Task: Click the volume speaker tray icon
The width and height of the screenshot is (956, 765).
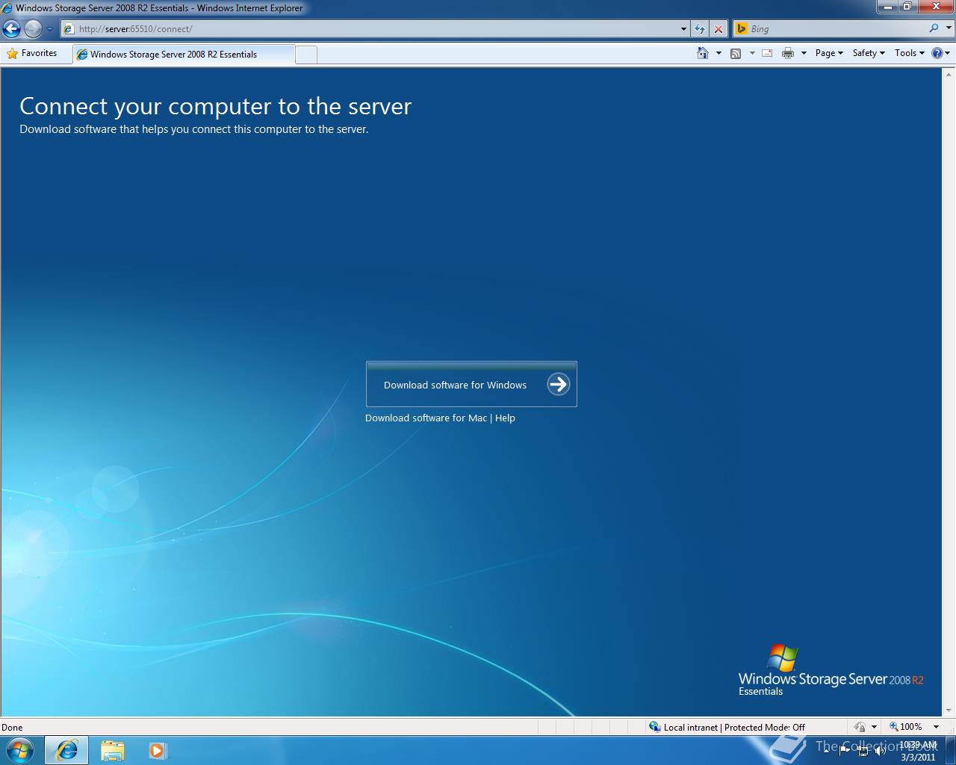Action: click(x=881, y=751)
